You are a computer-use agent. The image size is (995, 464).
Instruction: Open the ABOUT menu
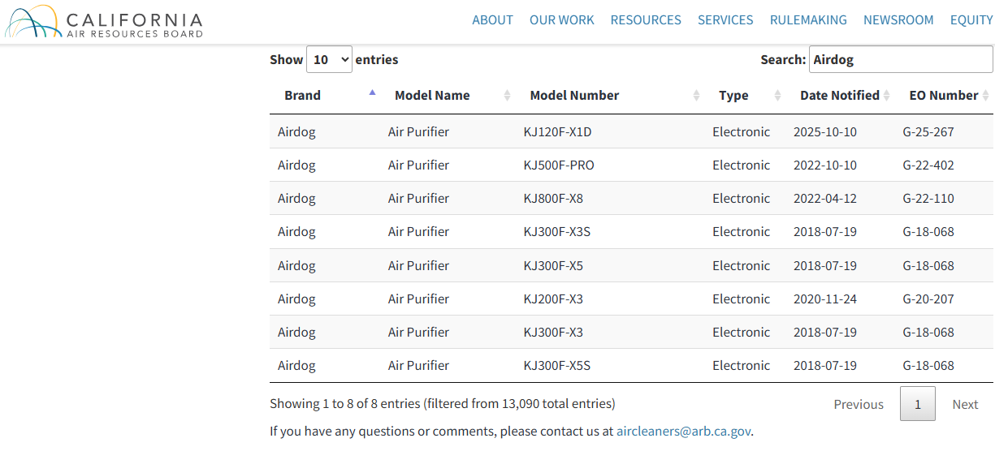click(x=493, y=20)
